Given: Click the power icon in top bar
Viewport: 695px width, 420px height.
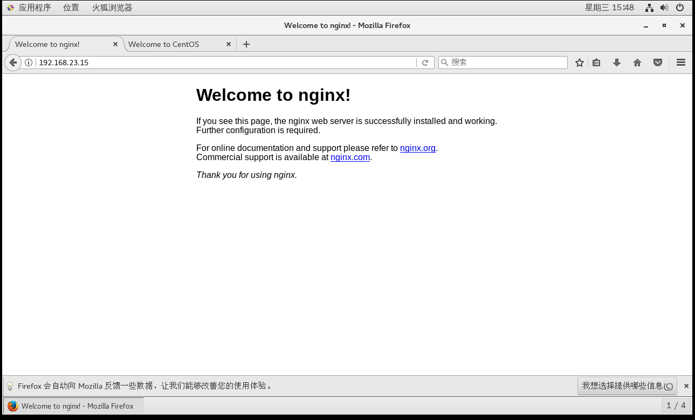Looking at the screenshot, I should 680,8.
